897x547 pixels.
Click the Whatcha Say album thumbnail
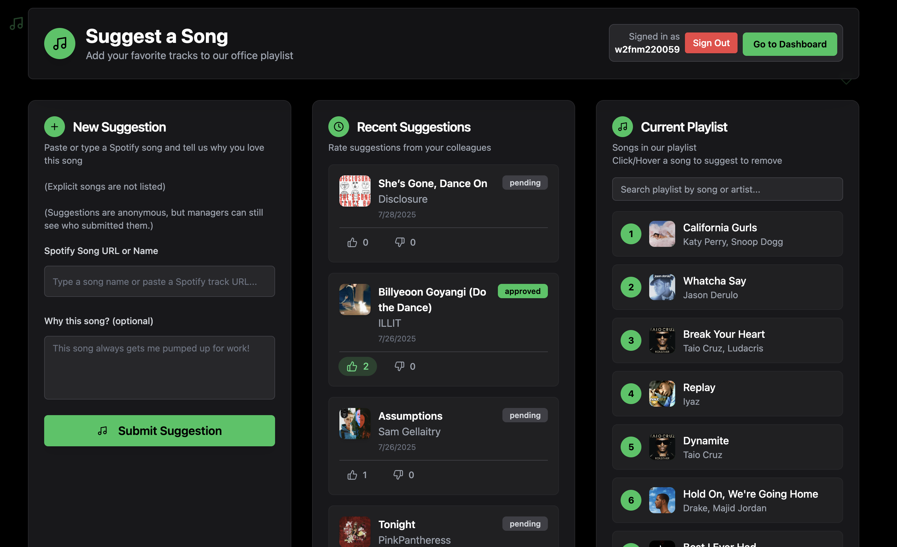pos(662,287)
